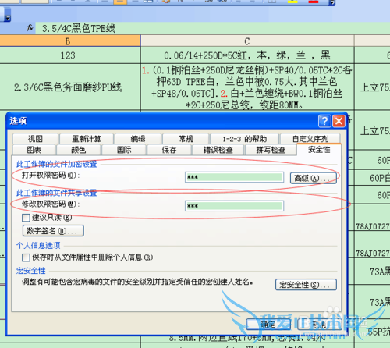Screen dimensions: 390x348
Task: Open the 常规 tab
Action: point(186,139)
